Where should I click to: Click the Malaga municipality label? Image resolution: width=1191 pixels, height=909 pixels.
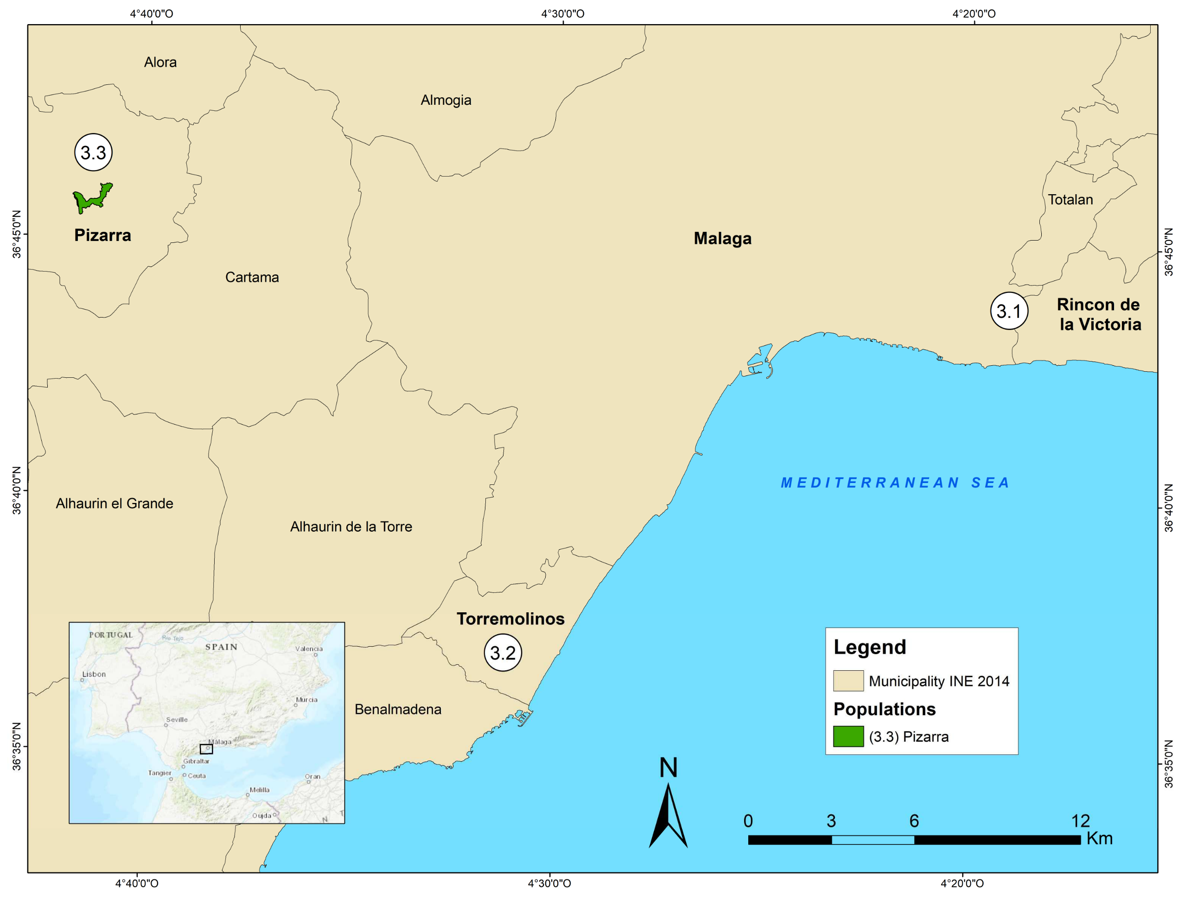tap(722, 239)
